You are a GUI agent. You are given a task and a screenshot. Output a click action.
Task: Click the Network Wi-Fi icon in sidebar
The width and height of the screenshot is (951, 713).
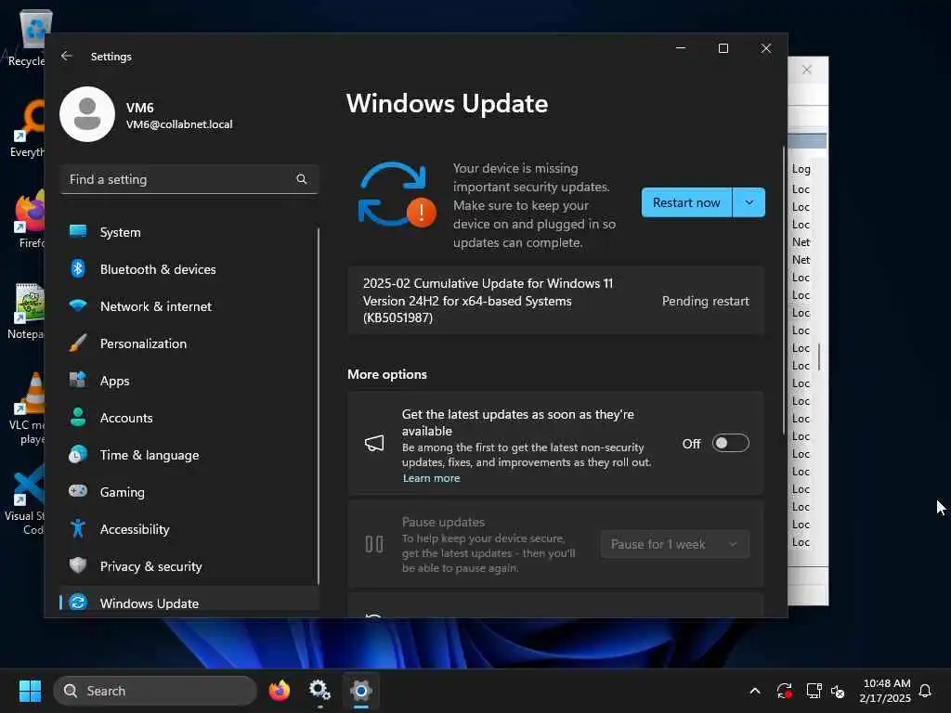pos(78,305)
